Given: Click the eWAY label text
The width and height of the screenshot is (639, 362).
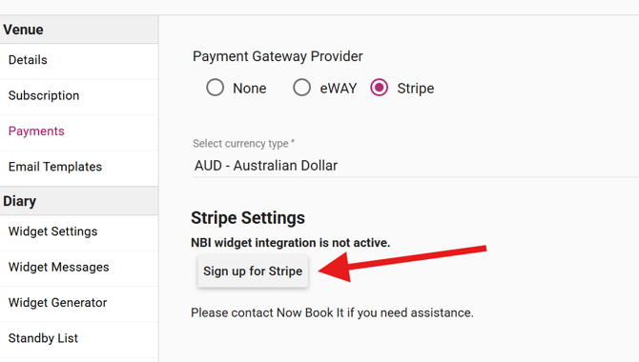Looking at the screenshot, I should click(339, 89).
